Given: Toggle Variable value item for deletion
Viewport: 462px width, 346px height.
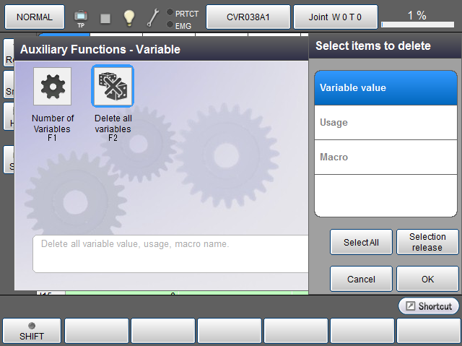Looking at the screenshot, I should click(x=385, y=88).
